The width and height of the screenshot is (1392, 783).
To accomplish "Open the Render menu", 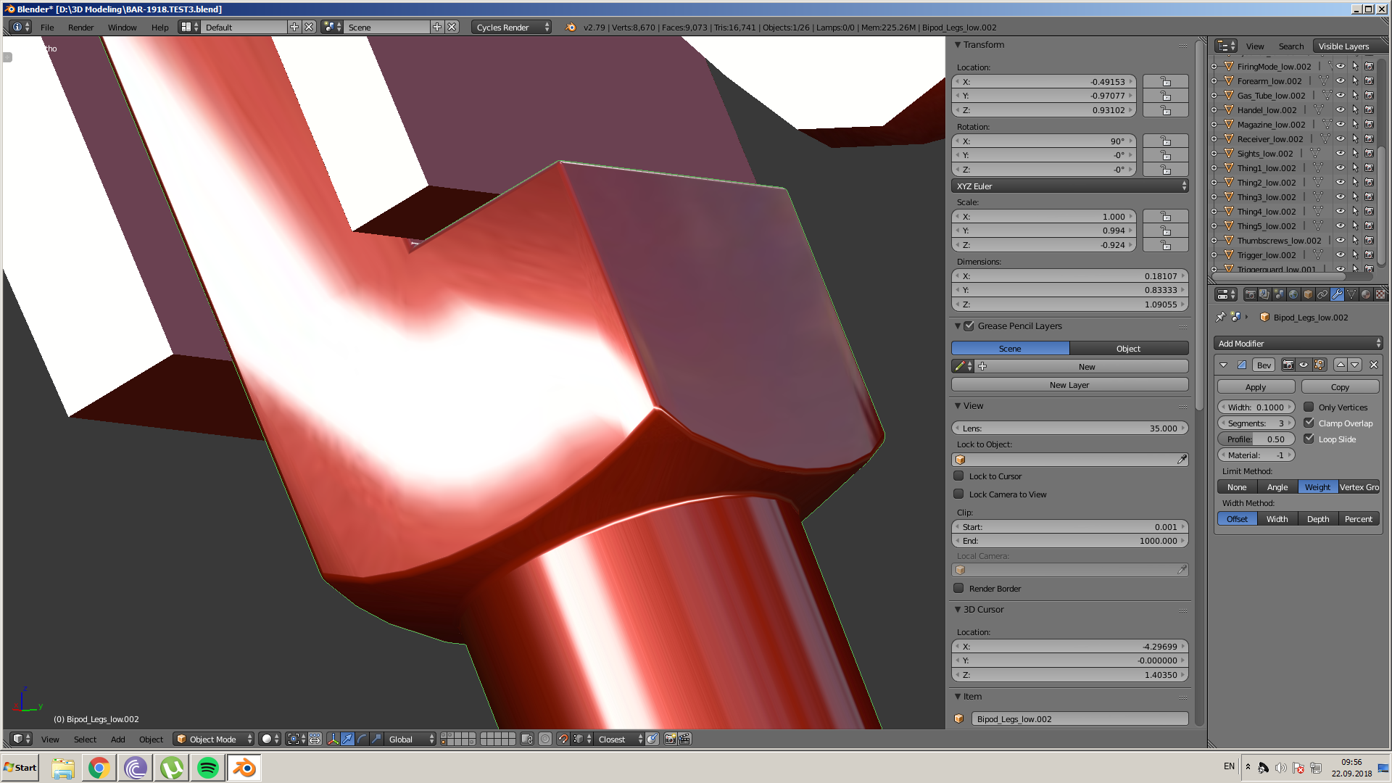I will pos(80,27).
